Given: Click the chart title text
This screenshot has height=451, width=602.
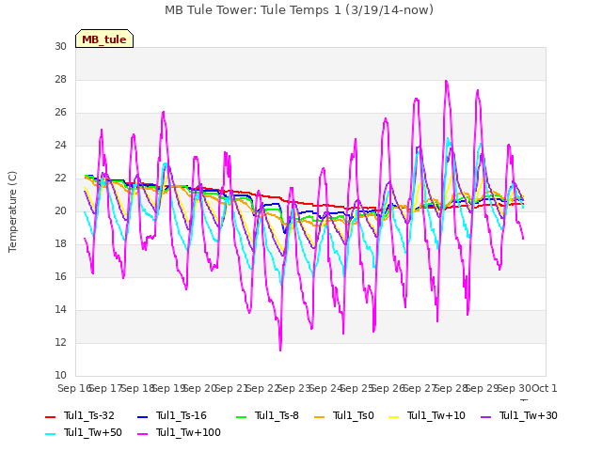Looking at the screenshot, I should click(299, 10).
